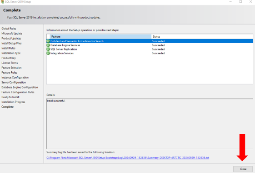Close the setup wizard with the Close button
Image resolution: width=255 pixels, height=173 pixels.
(243, 169)
